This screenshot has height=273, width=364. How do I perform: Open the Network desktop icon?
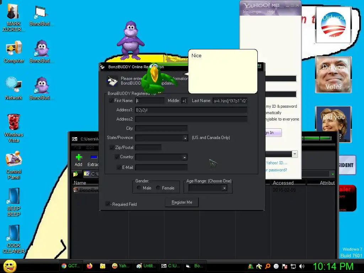click(x=14, y=89)
